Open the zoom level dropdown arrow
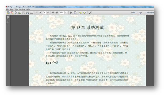 pos(66,13)
